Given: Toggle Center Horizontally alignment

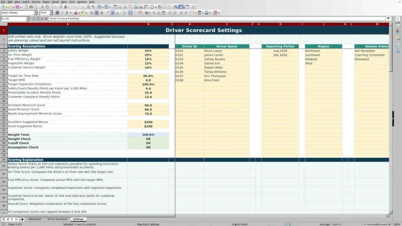Looking at the screenshot, I should pyautogui.click(x=97, y=13).
